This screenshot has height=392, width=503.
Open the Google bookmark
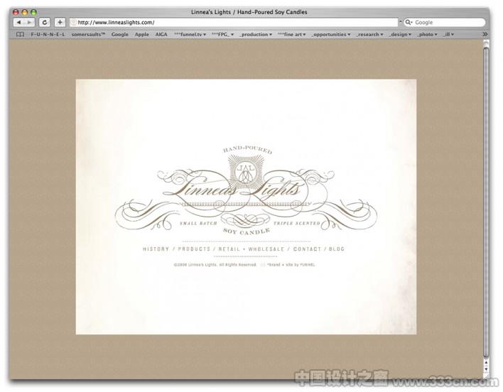coord(119,34)
